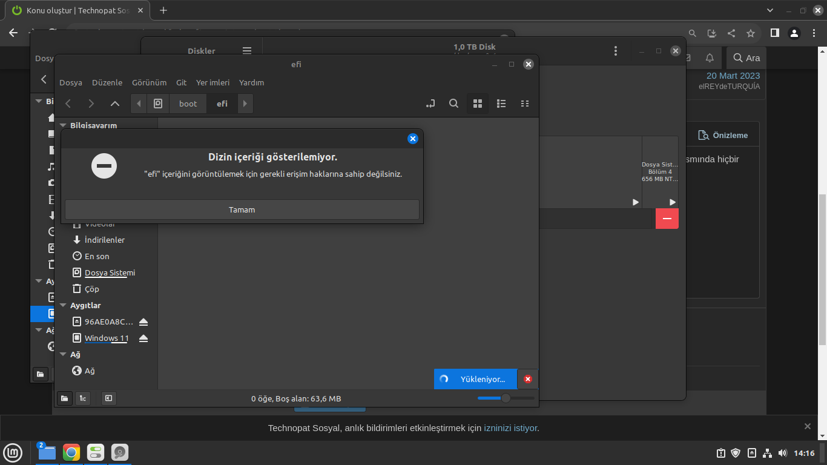Open the Disks app in the taskbar

120,452
